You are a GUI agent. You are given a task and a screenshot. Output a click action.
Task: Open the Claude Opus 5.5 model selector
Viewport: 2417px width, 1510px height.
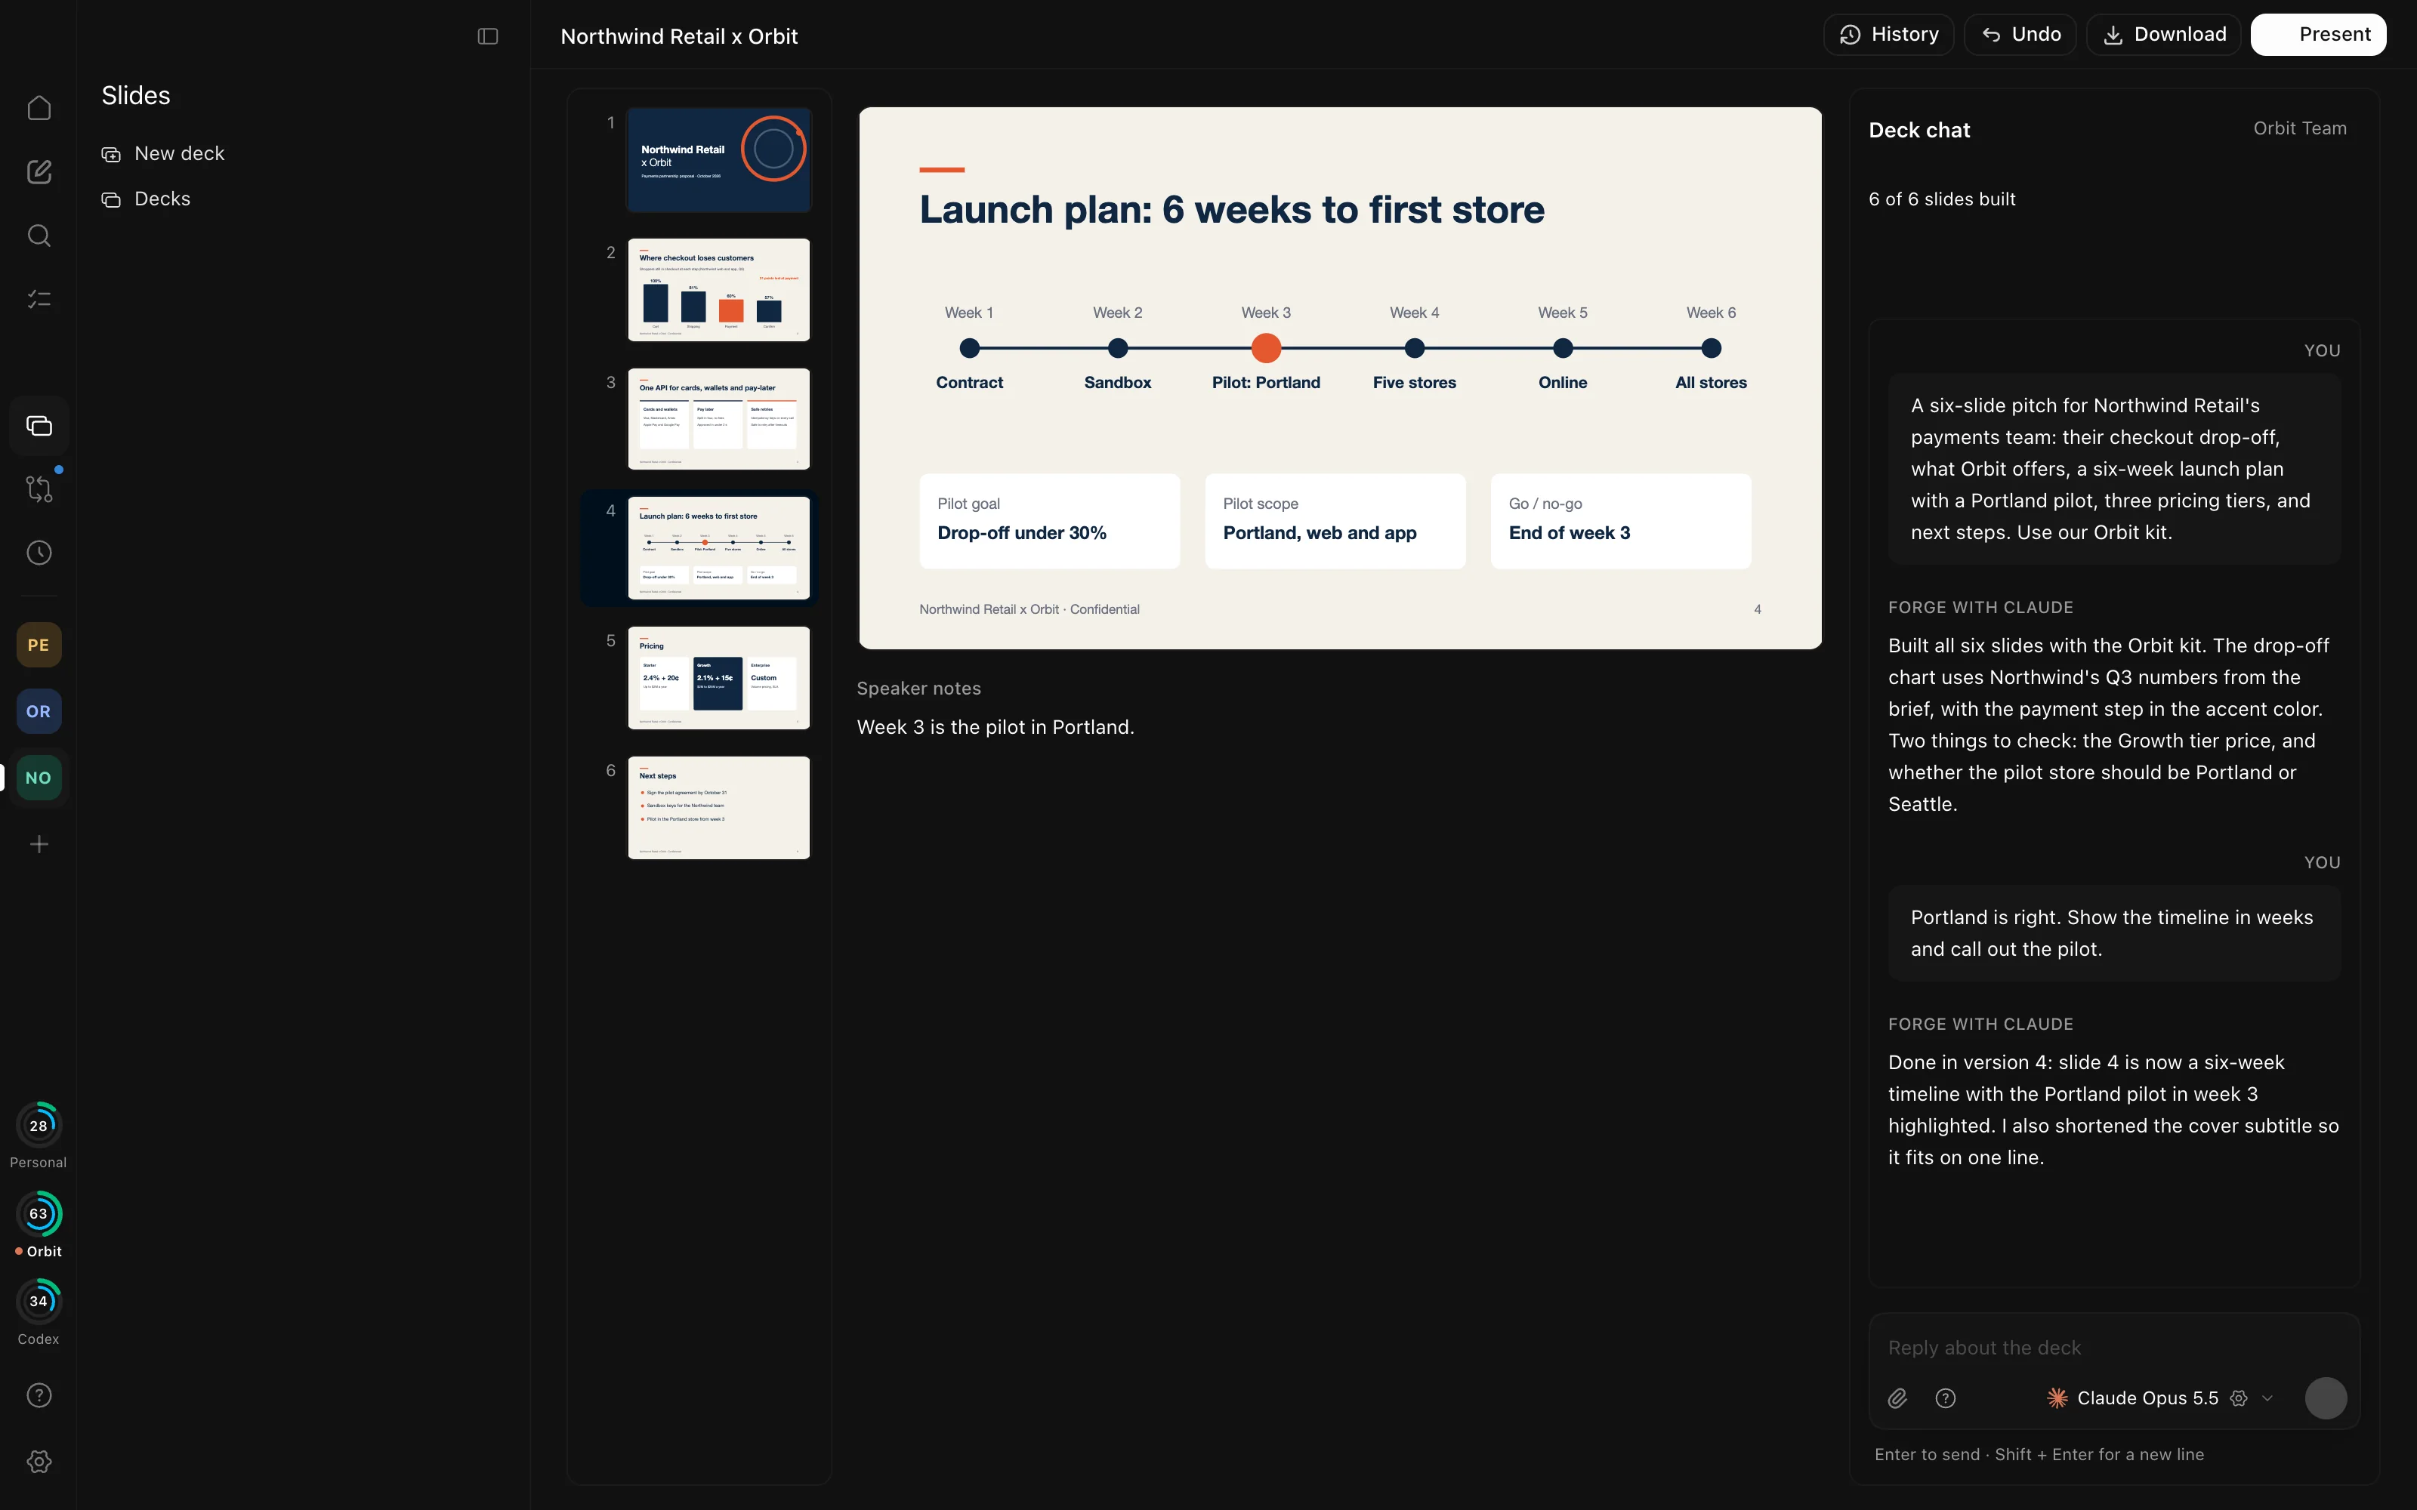[x=2147, y=1398]
